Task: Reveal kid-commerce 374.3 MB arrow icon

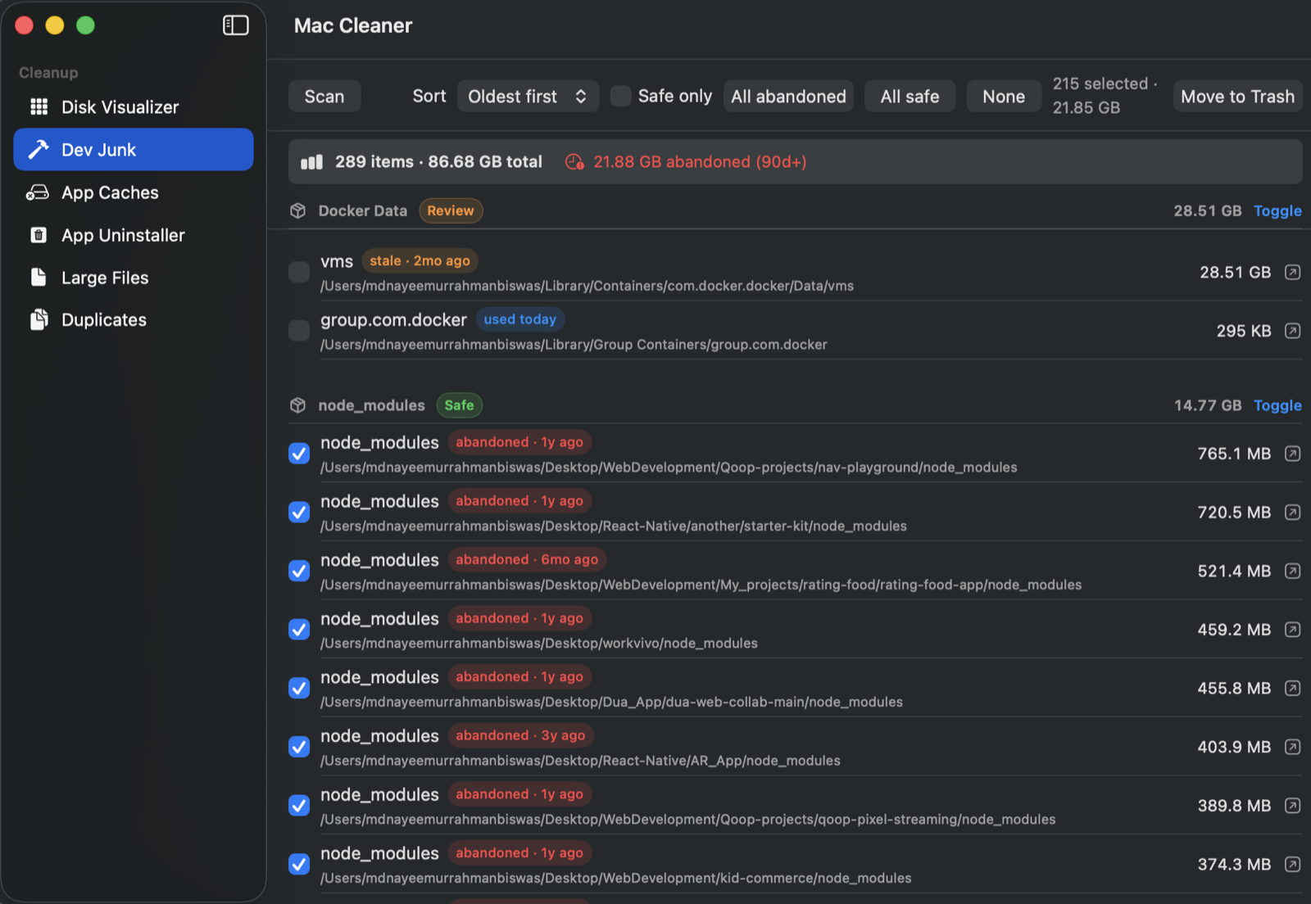Action: pyautogui.click(x=1292, y=865)
